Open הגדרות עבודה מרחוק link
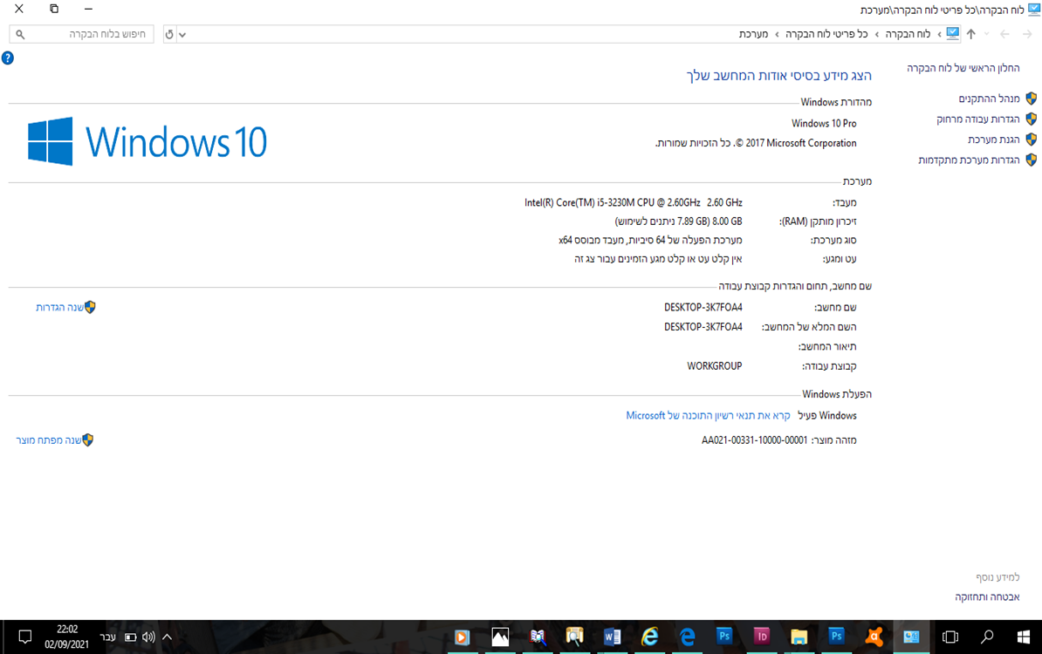Viewport: 1042px width, 654px height. coord(977,119)
